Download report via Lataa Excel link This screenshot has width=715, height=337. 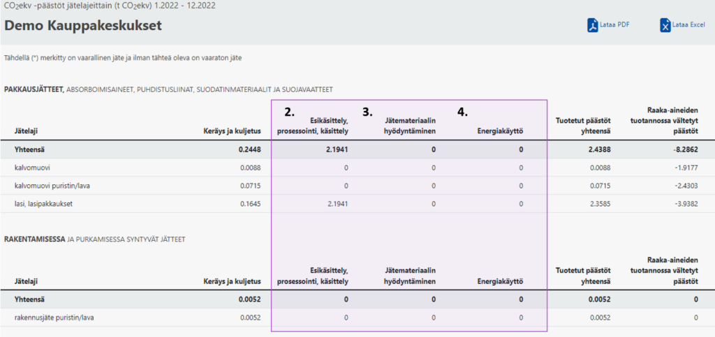tap(688, 25)
